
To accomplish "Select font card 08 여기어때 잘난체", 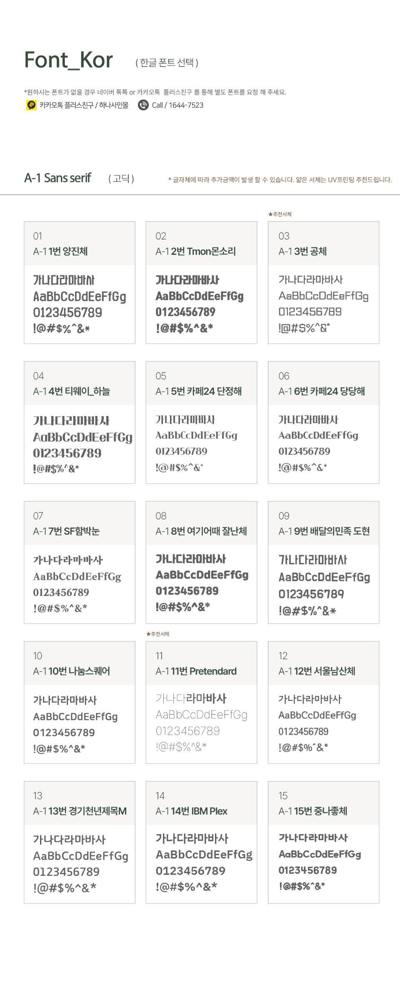I will [201, 562].
